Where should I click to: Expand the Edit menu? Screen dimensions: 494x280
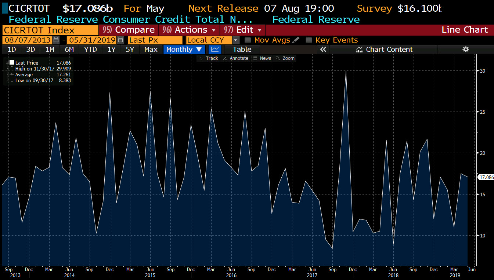243,30
